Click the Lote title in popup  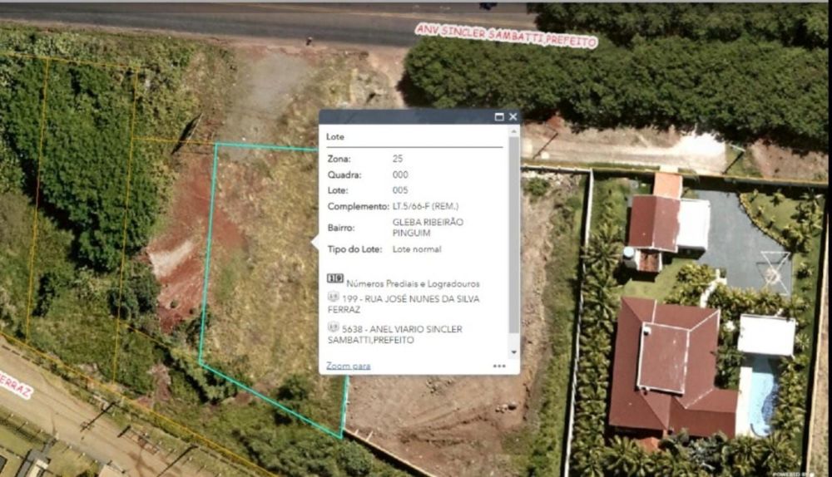coord(334,137)
